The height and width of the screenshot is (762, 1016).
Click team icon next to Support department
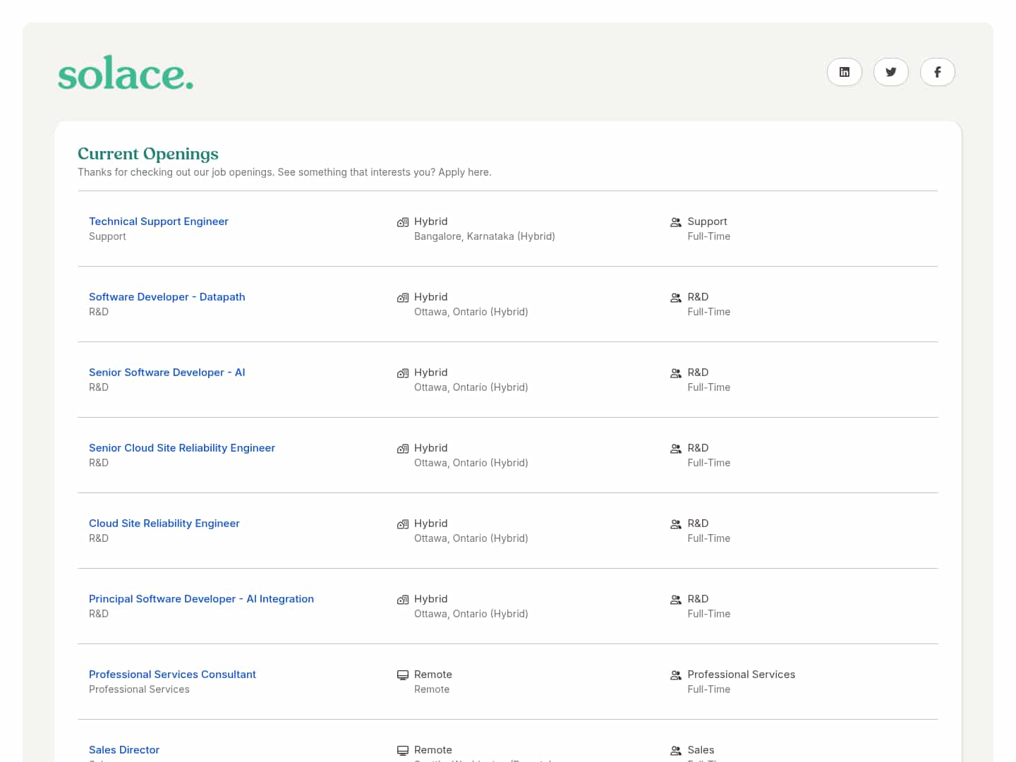676,222
